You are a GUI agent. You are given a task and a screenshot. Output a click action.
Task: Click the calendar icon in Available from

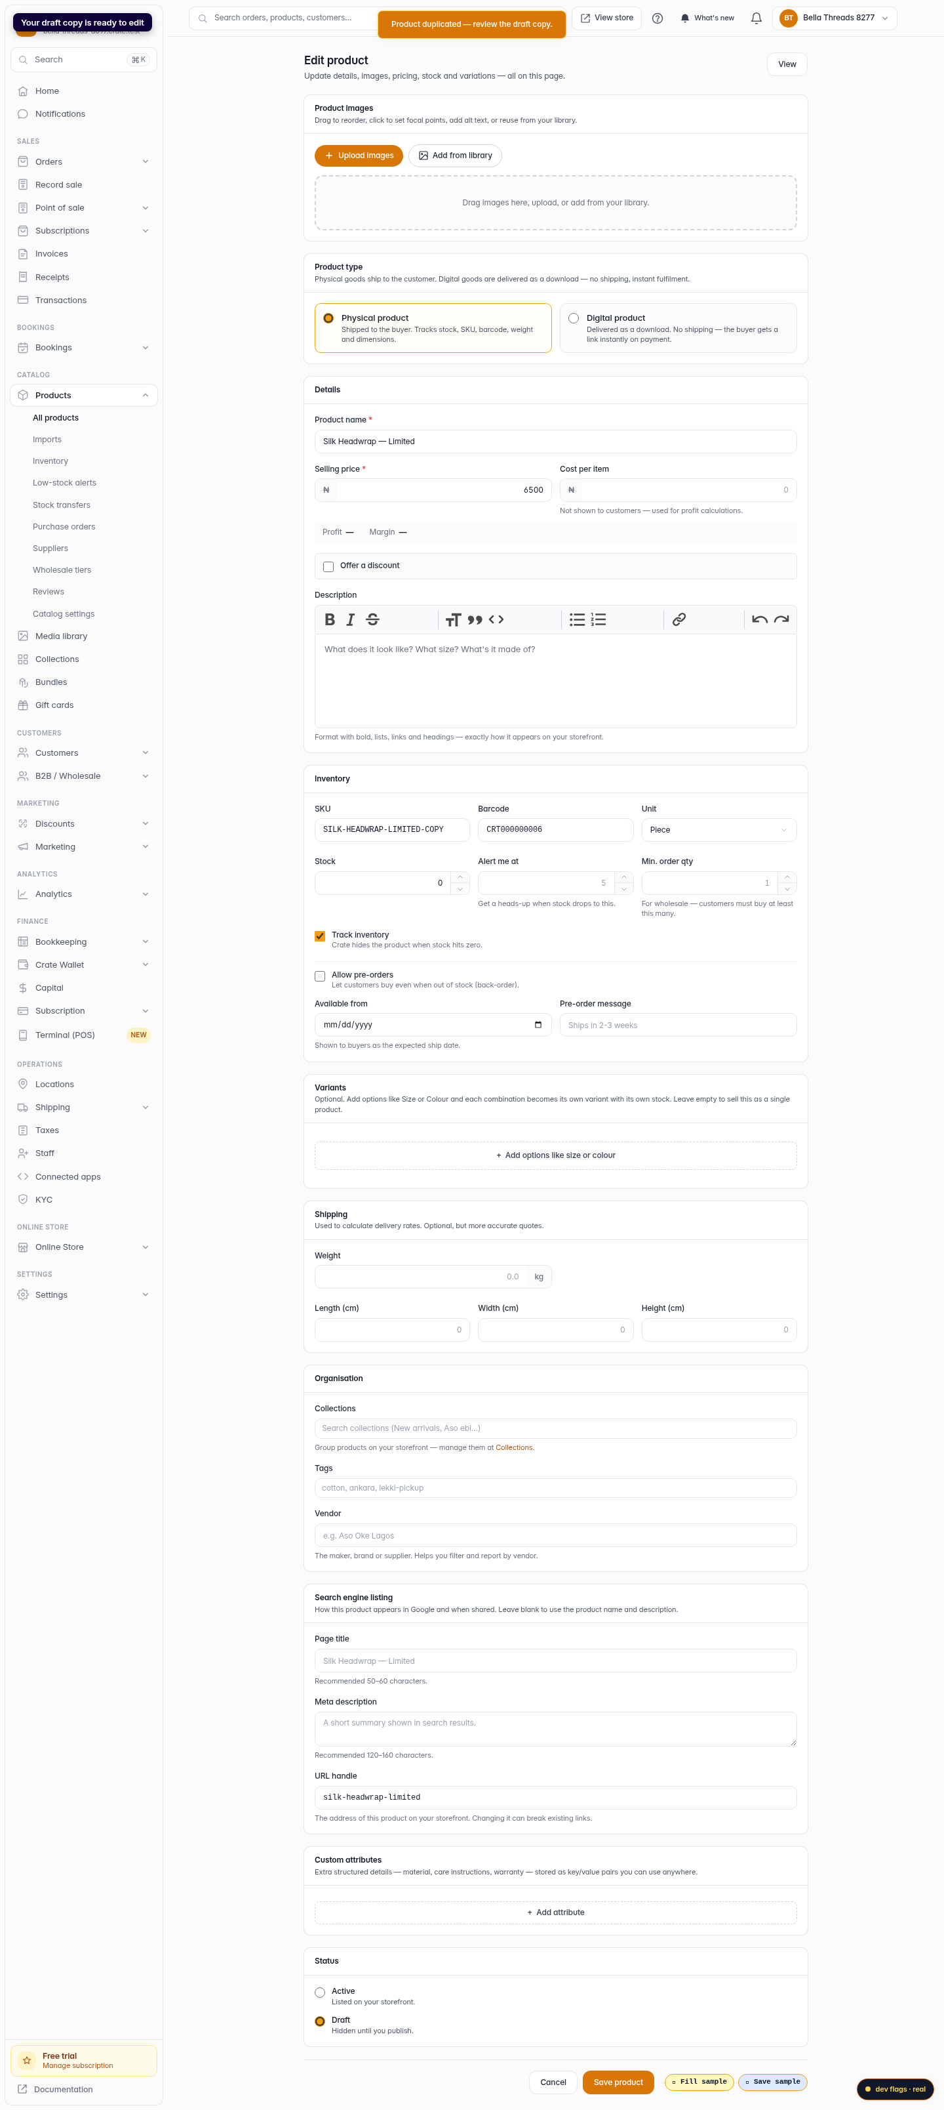[x=538, y=1025]
